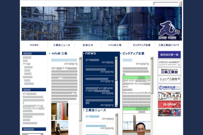Screen dimensions: 203x135
Task: Open the info@三条 section heading
Action: tap(60, 53)
